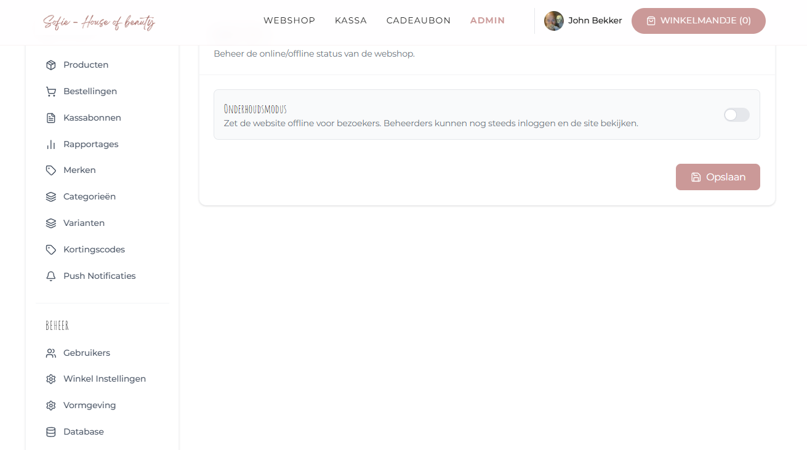
Task: Click the Rapportages bar chart icon
Action: [51, 144]
